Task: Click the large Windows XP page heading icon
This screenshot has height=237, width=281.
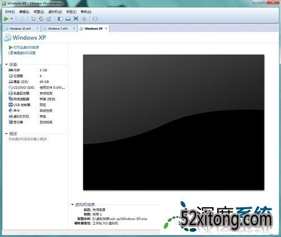Action: [8, 38]
